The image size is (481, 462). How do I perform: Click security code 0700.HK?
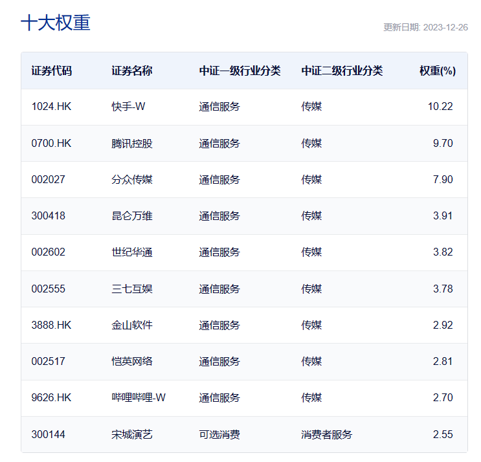51,143
